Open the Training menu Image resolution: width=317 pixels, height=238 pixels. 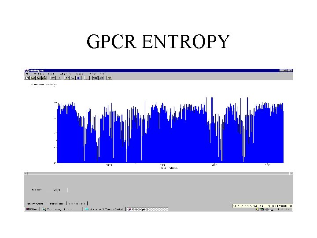39,74
